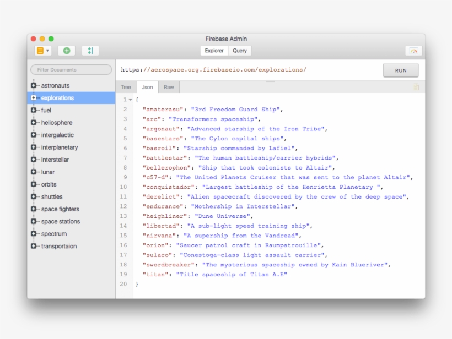The width and height of the screenshot is (452, 339).
Task: Select astronauts in the document tree
Action: coord(55,85)
